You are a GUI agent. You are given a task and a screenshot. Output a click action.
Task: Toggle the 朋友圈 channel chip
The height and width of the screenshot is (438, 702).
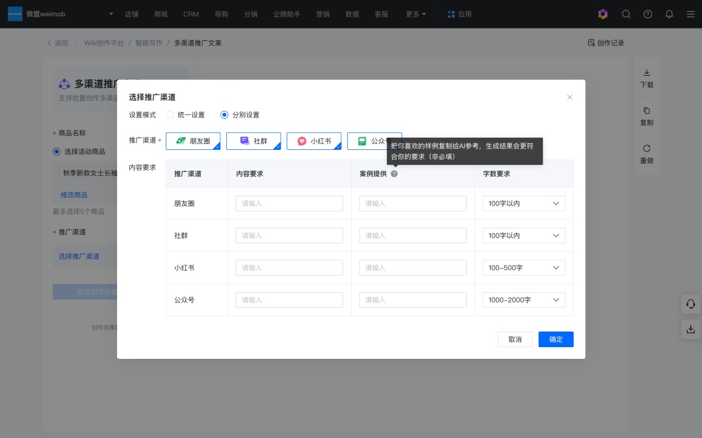click(193, 141)
